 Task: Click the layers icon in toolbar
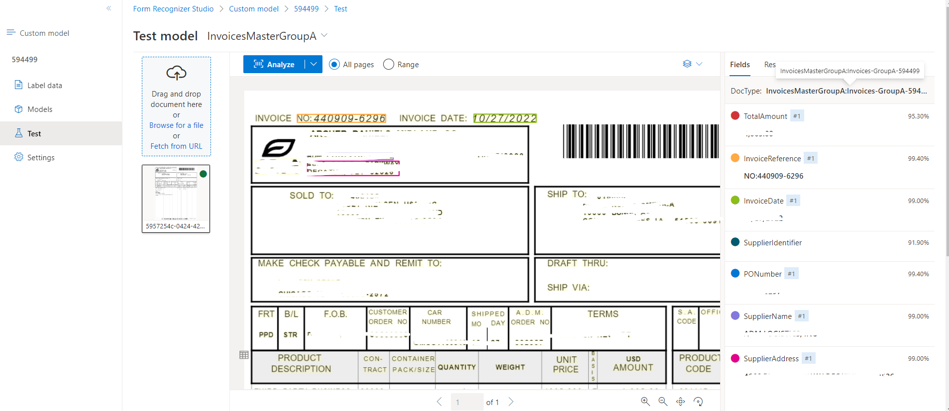(x=687, y=64)
